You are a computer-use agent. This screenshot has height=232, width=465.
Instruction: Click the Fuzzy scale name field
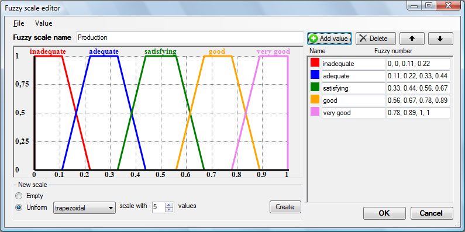(x=190, y=37)
